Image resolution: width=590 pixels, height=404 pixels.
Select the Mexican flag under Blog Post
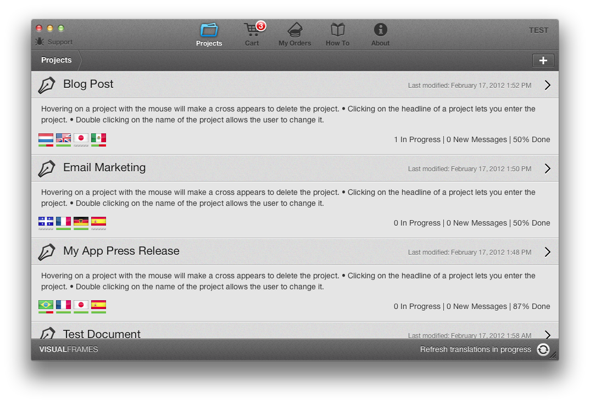pos(98,139)
